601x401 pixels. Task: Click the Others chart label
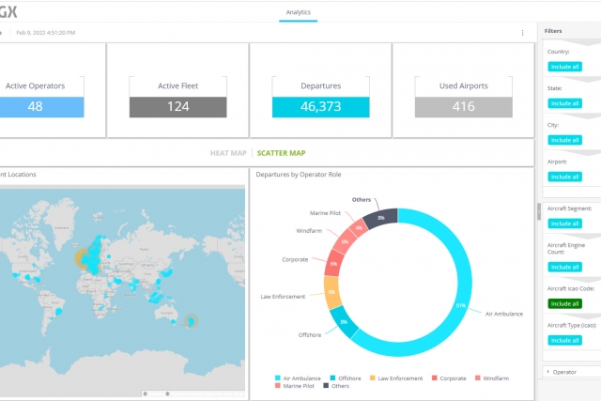click(362, 200)
